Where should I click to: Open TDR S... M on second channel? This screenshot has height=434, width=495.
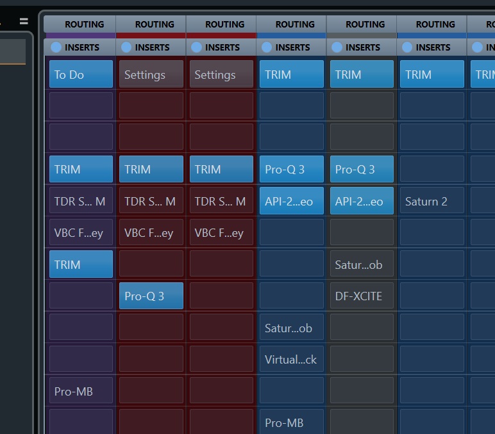click(x=151, y=201)
